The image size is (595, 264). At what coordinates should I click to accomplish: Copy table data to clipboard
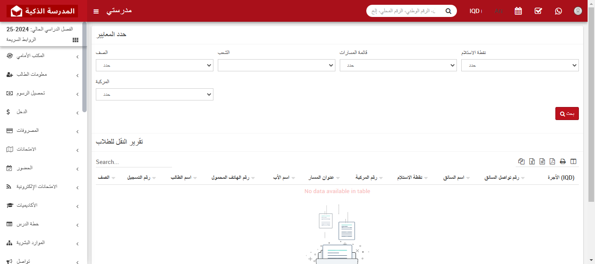521,161
